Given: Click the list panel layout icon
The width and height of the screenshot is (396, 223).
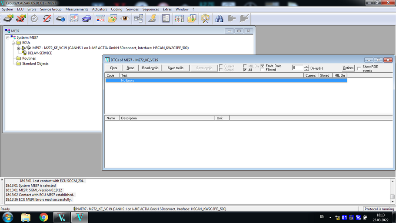Looking at the screenshot, I should [166, 18].
